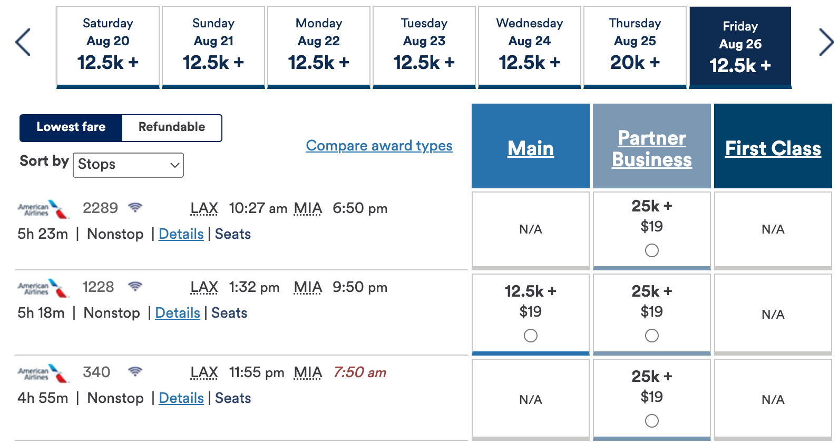Select Partner Business fare for flight 1228
839x445 pixels.
(x=651, y=336)
